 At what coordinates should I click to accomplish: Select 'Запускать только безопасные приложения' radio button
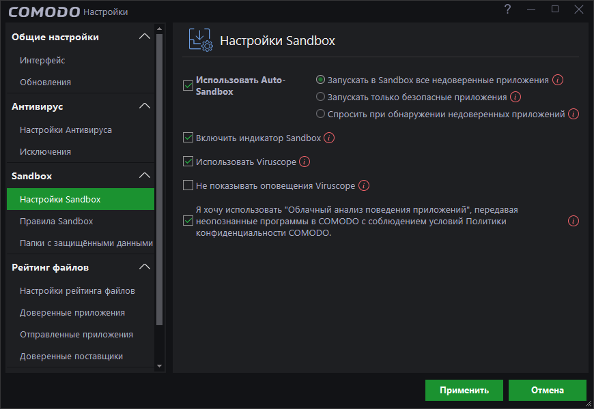tap(320, 97)
